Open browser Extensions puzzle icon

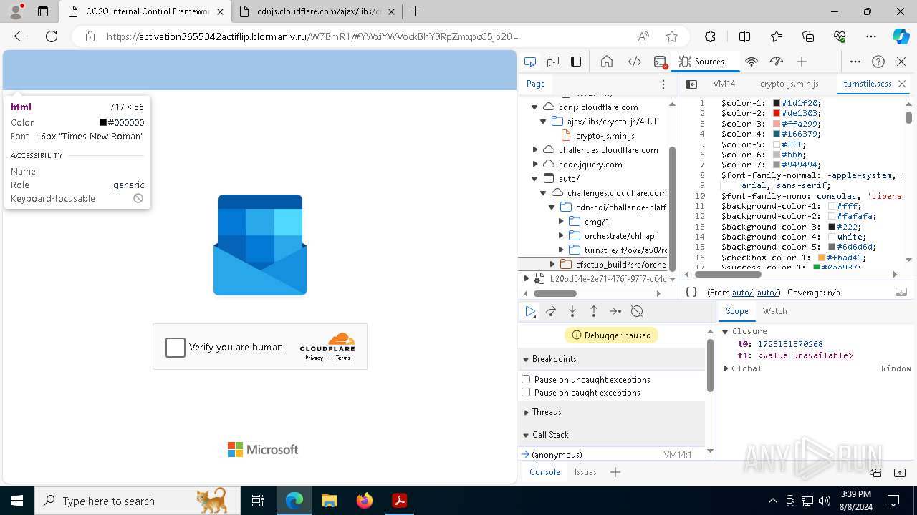(x=710, y=36)
